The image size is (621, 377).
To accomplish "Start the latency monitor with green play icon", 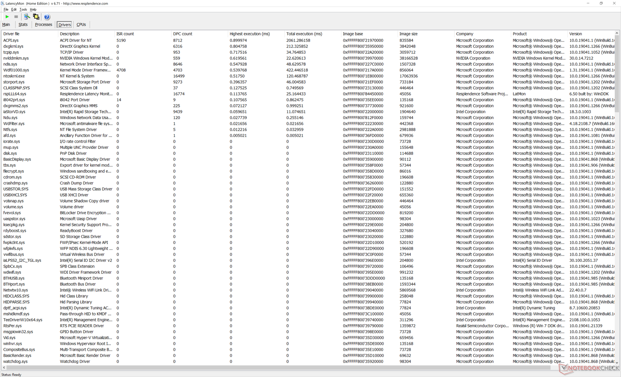I will 7,17.
